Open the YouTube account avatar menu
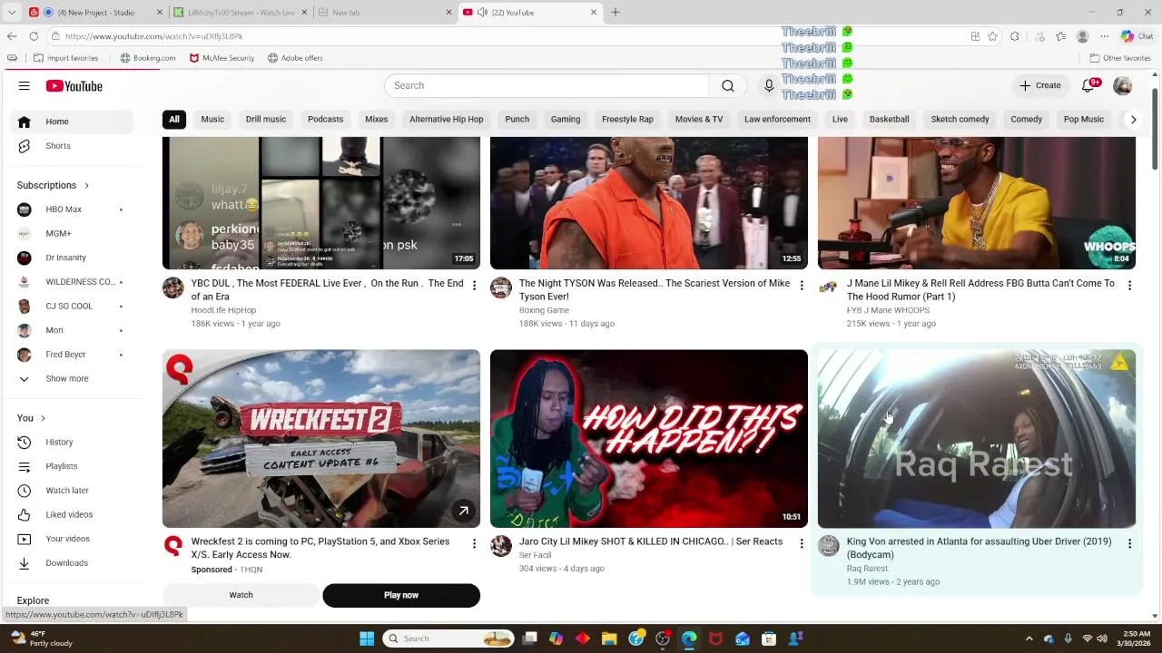 pyautogui.click(x=1123, y=85)
